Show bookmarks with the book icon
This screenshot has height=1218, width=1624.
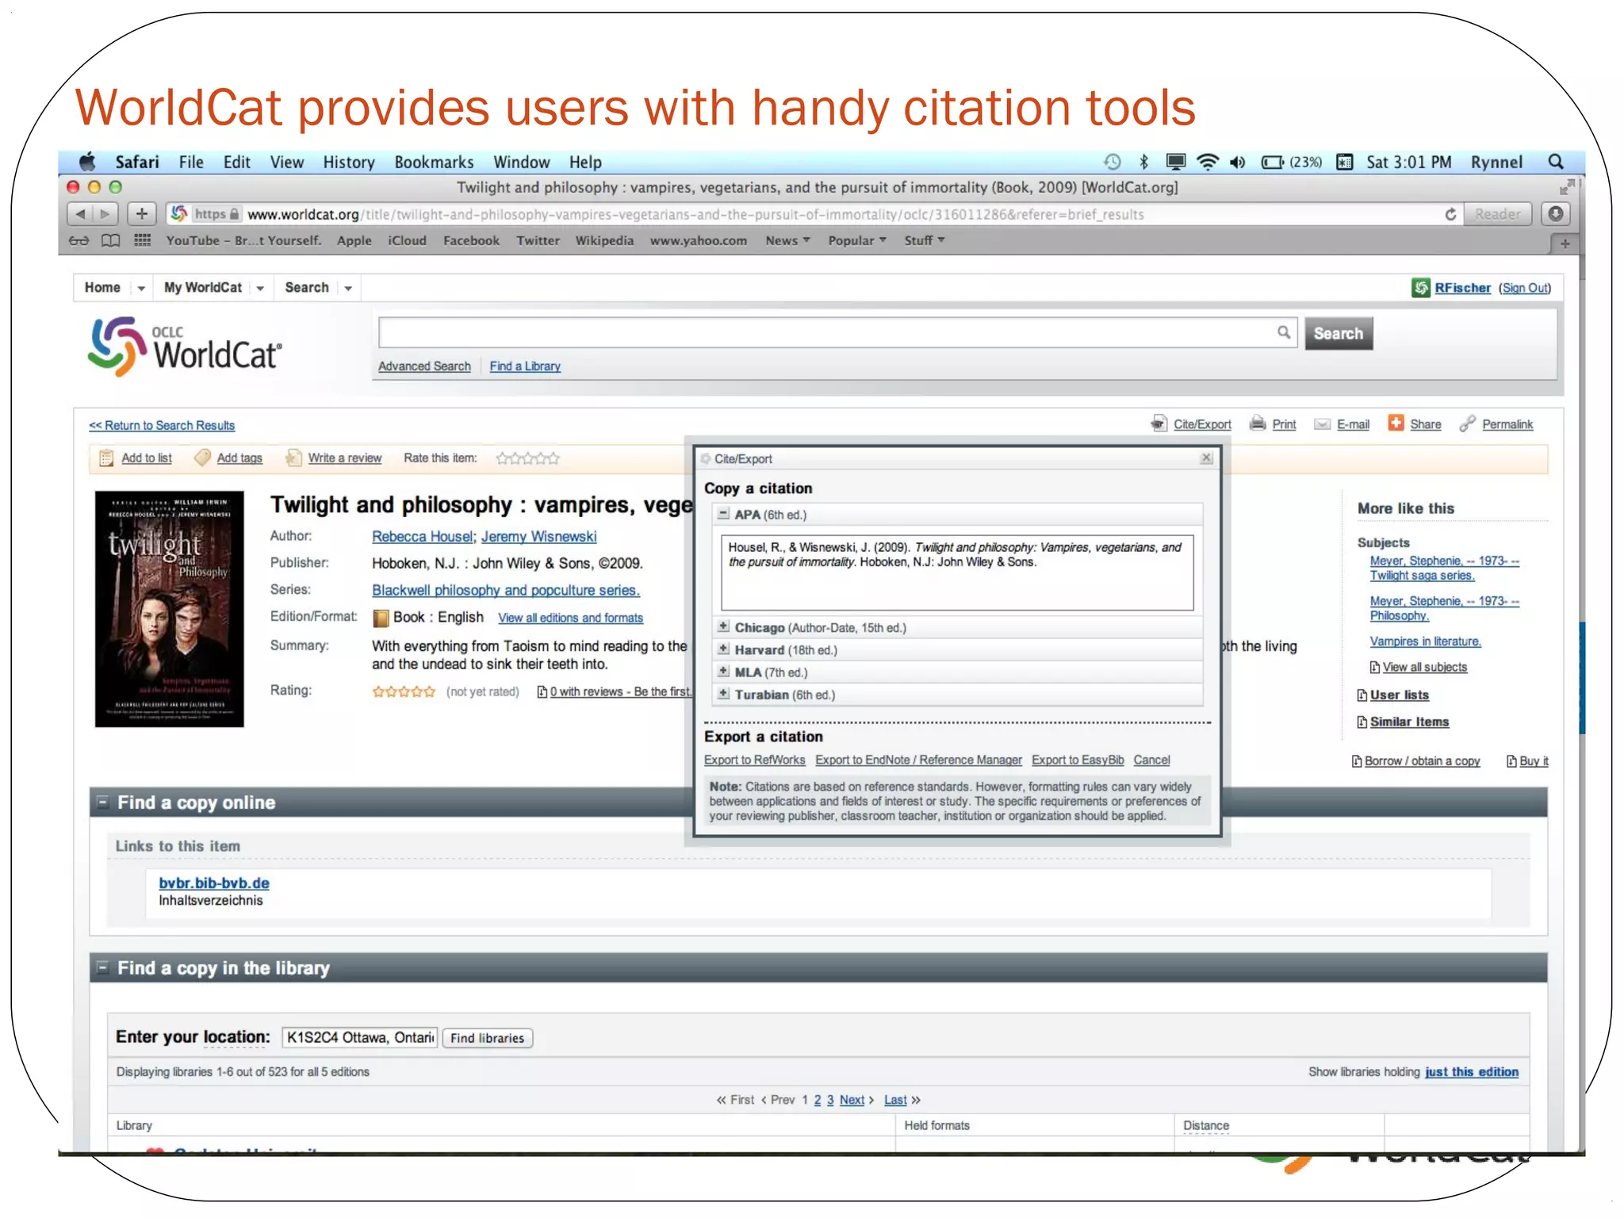point(111,240)
